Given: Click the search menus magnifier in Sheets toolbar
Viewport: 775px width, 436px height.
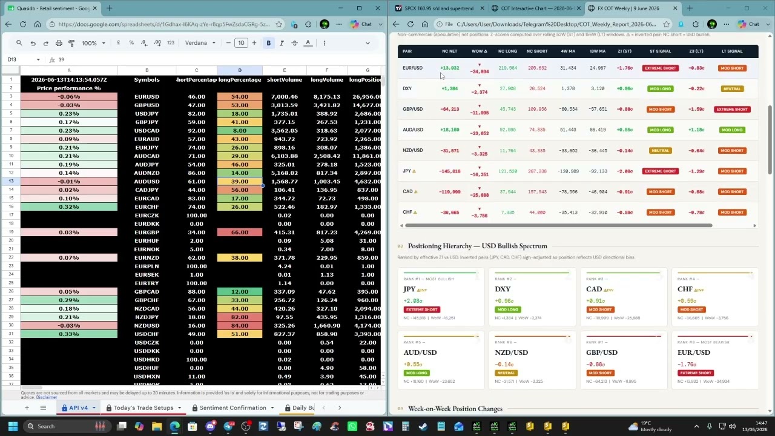Looking at the screenshot, I should (19, 43).
